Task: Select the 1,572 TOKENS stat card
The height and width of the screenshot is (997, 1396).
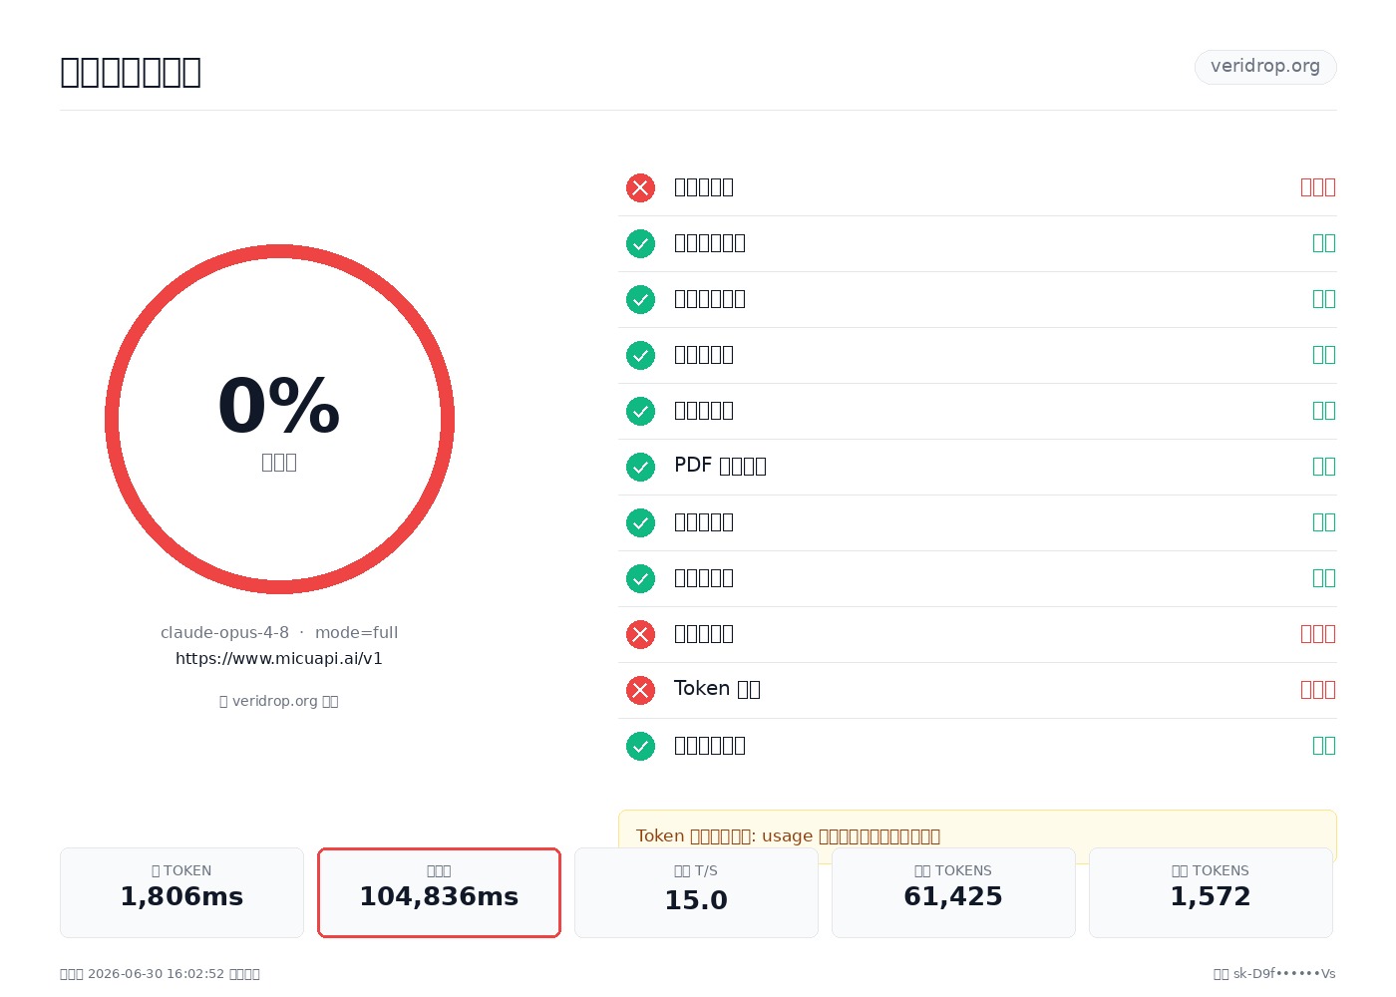Action: pos(1211,892)
